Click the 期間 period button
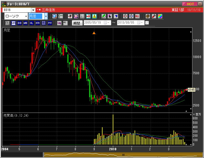 [77, 23]
